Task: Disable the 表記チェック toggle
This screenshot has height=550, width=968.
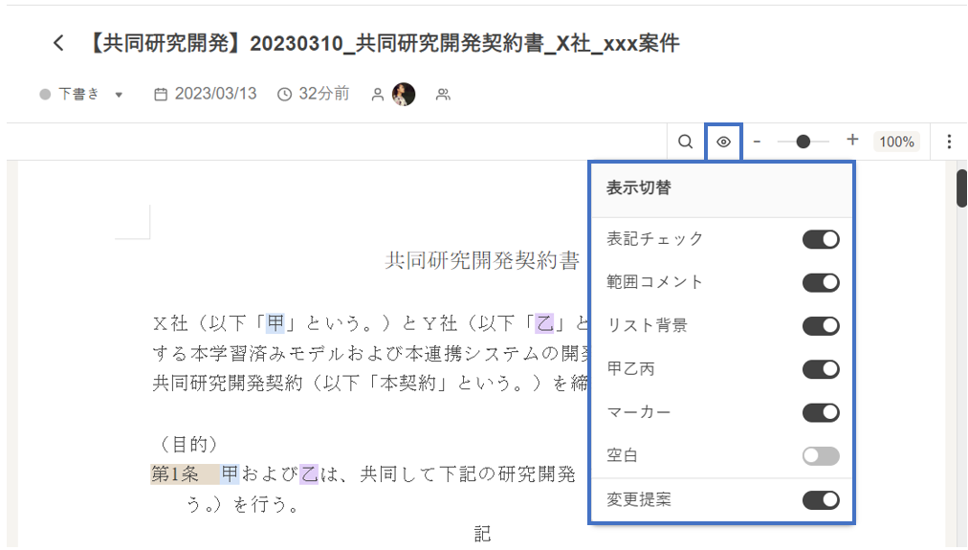Action: (821, 239)
